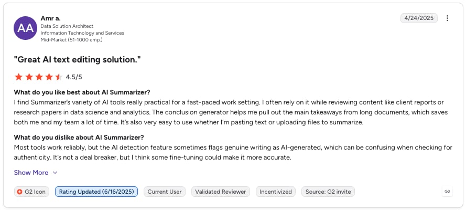Click the review title Great AI text editing solution
Viewport: 466px width, 211px height.
(77, 59)
